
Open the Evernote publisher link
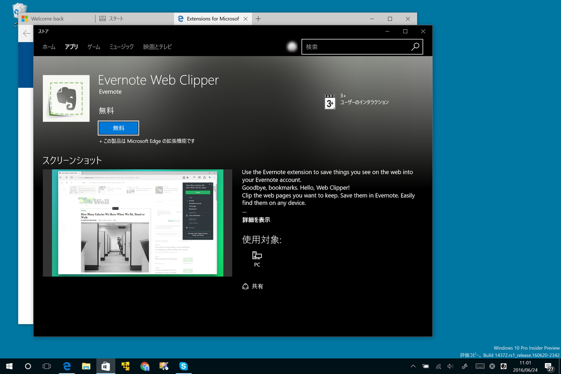coord(110,92)
